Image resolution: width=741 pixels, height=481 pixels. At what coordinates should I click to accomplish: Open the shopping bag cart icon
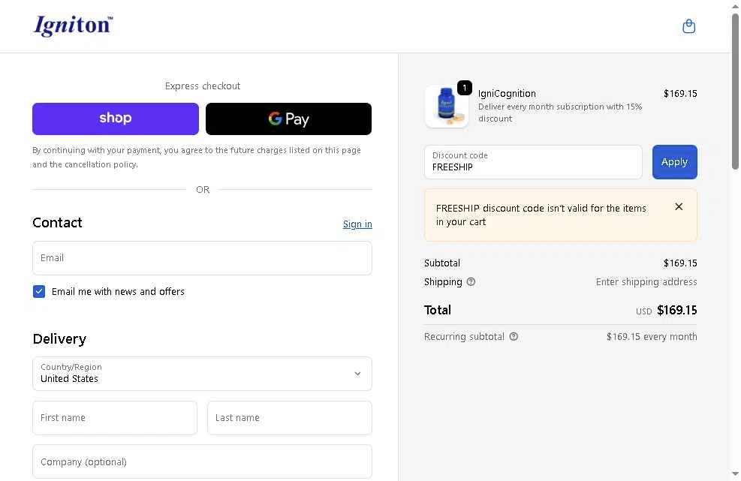pyautogui.click(x=688, y=26)
